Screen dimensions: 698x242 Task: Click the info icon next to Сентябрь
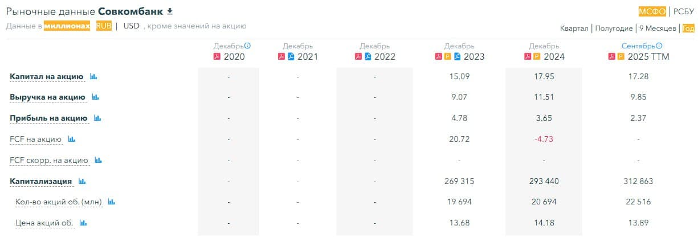[659, 46]
